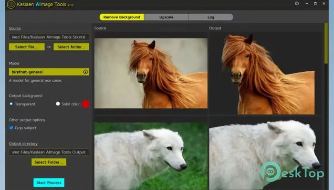Click the source Select folder button
This screenshot has height=190, width=334.
pyautogui.click(x=71, y=47)
